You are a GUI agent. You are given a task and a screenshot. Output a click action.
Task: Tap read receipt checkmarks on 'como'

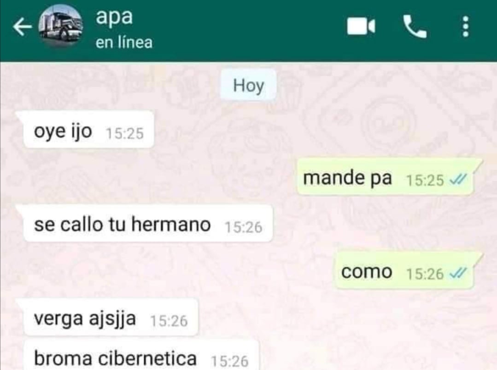click(x=459, y=273)
